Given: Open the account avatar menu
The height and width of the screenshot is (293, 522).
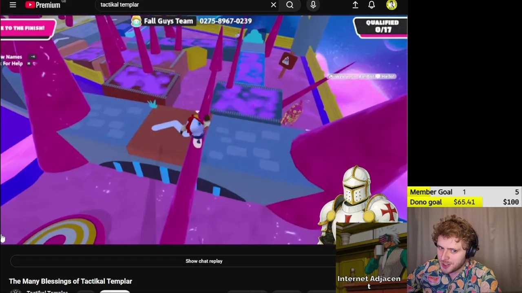Looking at the screenshot, I should (x=391, y=5).
